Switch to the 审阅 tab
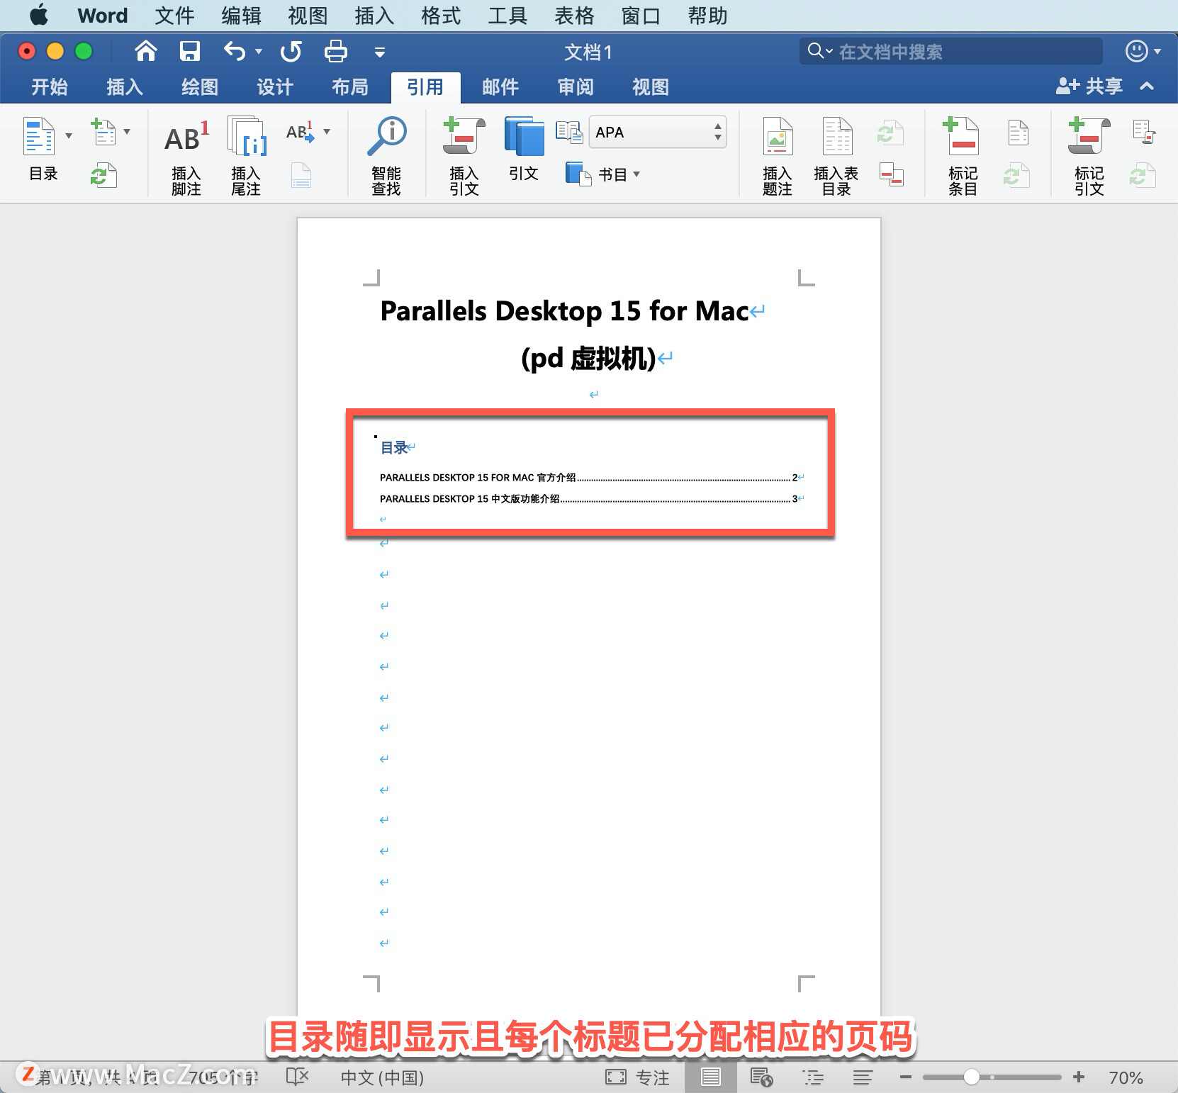 pos(576,86)
